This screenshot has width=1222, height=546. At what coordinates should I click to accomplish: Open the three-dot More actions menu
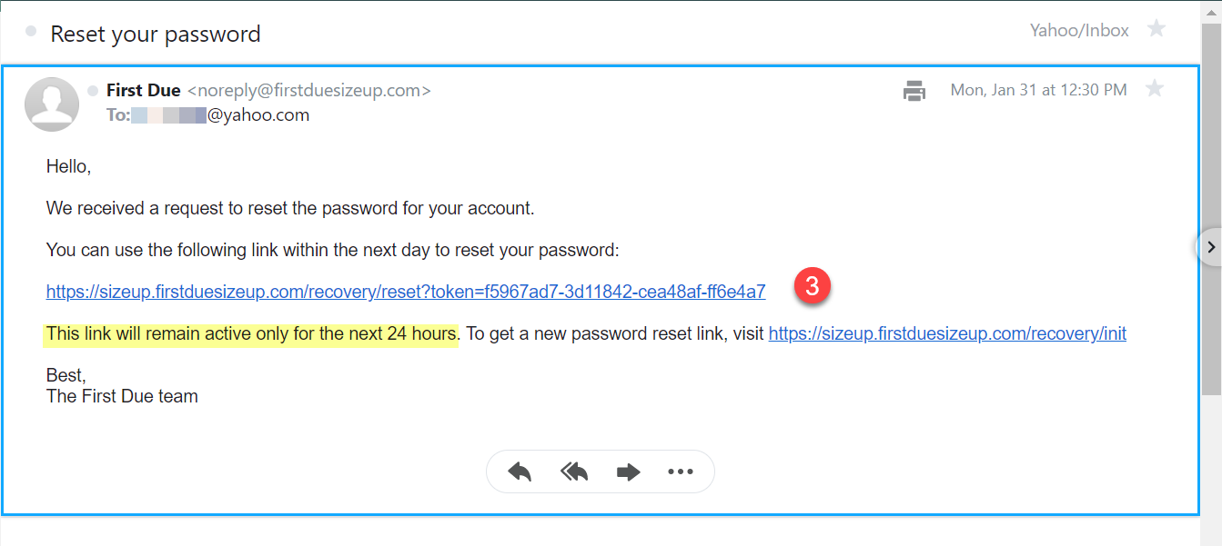pos(681,472)
